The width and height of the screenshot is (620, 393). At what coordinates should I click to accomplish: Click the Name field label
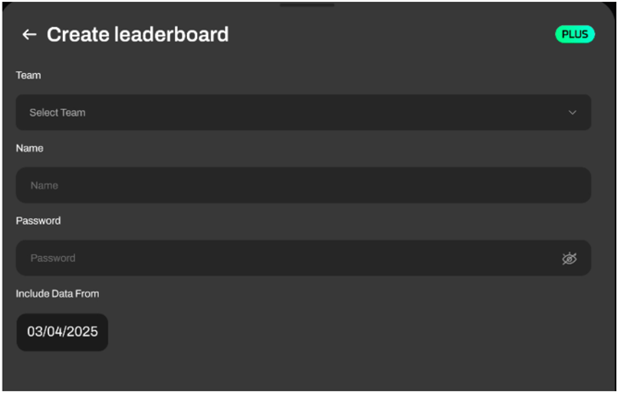click(30, 148)
